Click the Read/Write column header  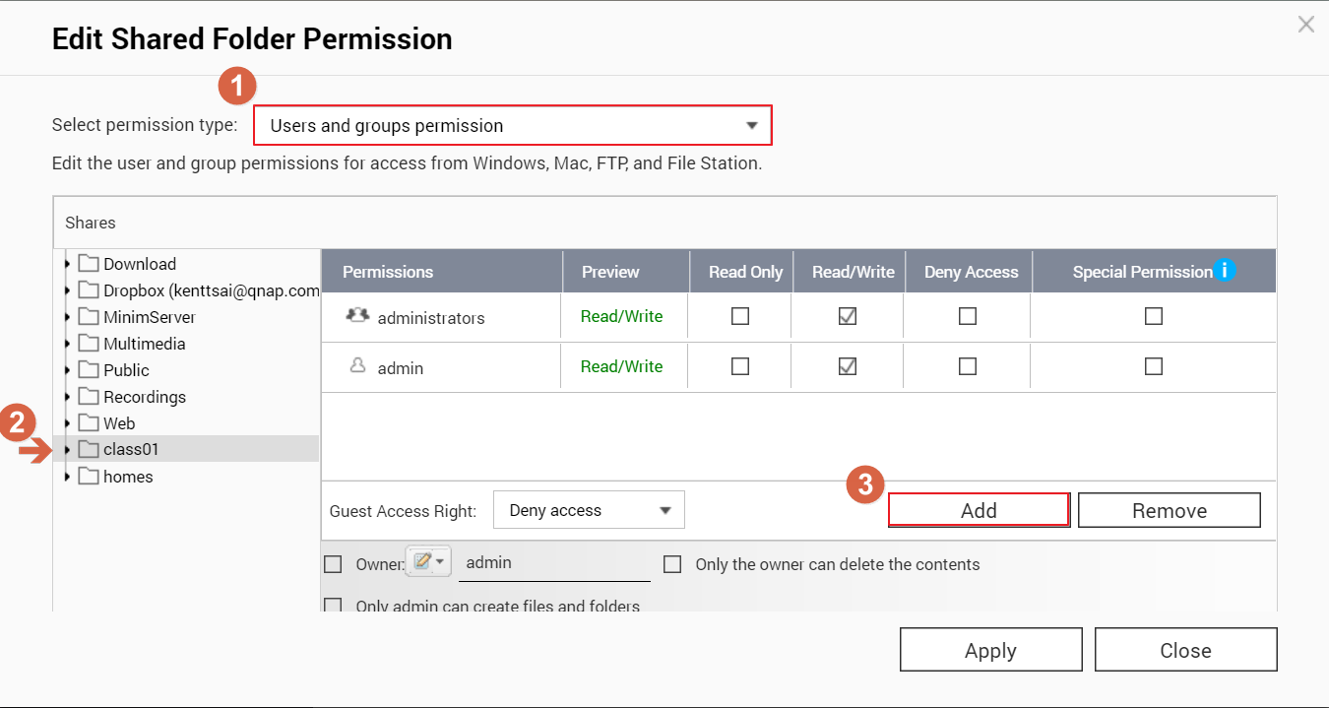853,272
